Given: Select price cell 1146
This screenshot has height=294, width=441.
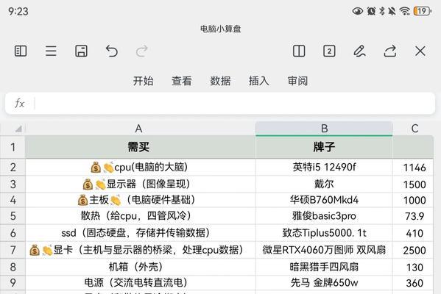Looking at the screenshot, I should pos(413,168).
